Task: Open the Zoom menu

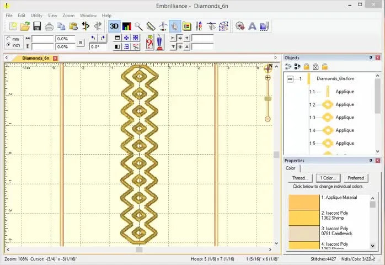Action: click(68, 15)
